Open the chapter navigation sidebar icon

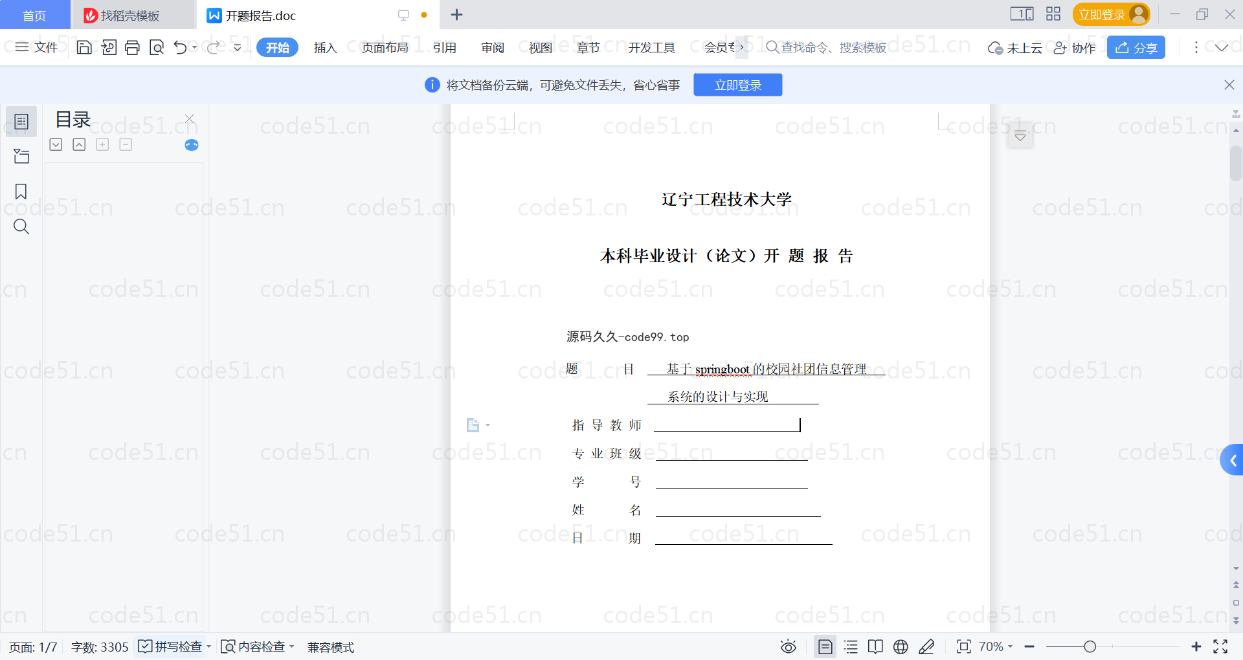pyautogui.click(x=21, y=156)
